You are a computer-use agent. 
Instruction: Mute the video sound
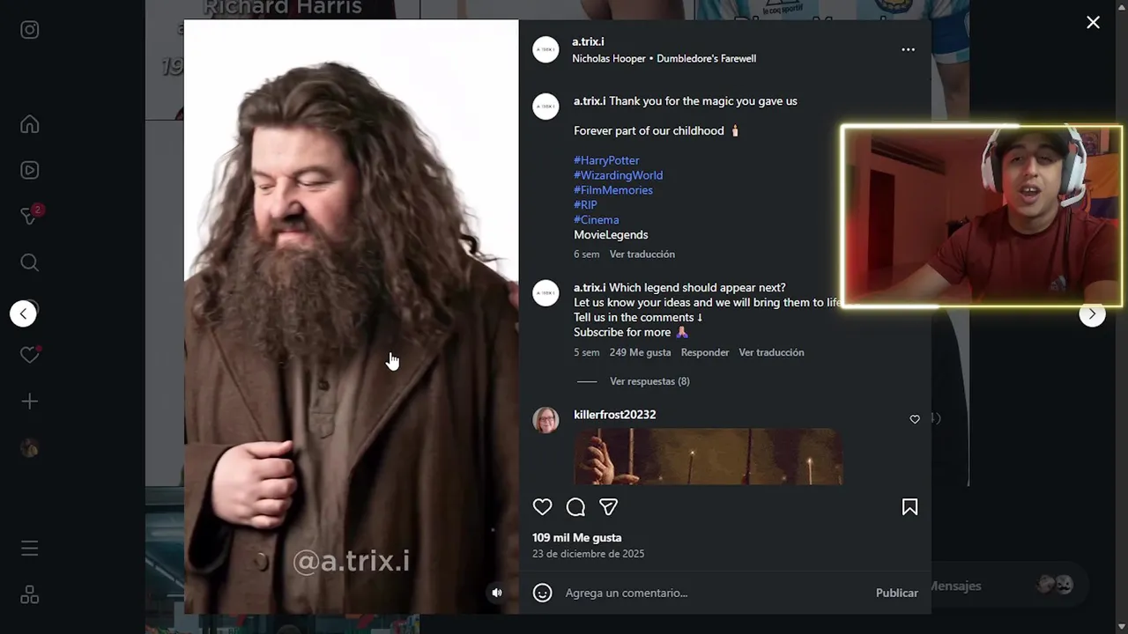click(497, 593)
